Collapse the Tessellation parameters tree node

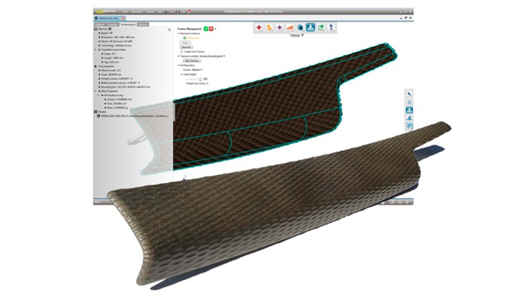[96, 49]
